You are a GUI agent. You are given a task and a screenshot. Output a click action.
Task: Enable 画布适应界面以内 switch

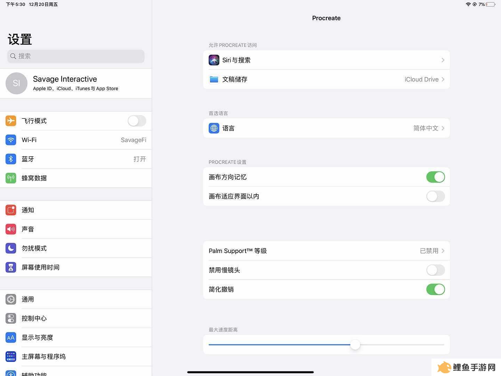pyautogui.click(x=436, y=196)
